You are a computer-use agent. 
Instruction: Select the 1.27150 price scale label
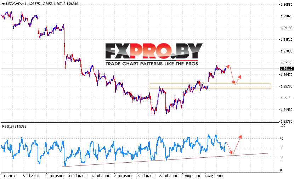pyautogui.click(x=287, y=63)
